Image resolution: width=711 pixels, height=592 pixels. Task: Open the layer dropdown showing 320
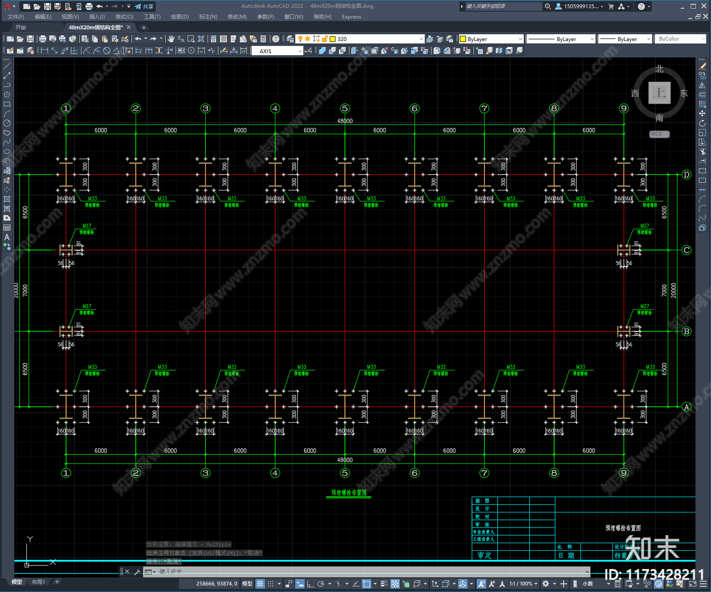pos(361,39)
